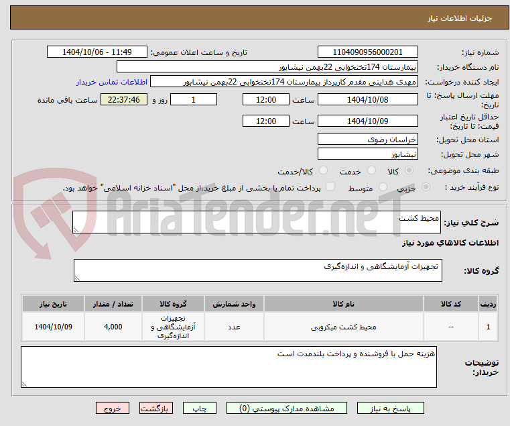The height and width of the screenshot is (426, 510).
Task: Click the remaining days field showing 1
Action: tap(194, 99)
